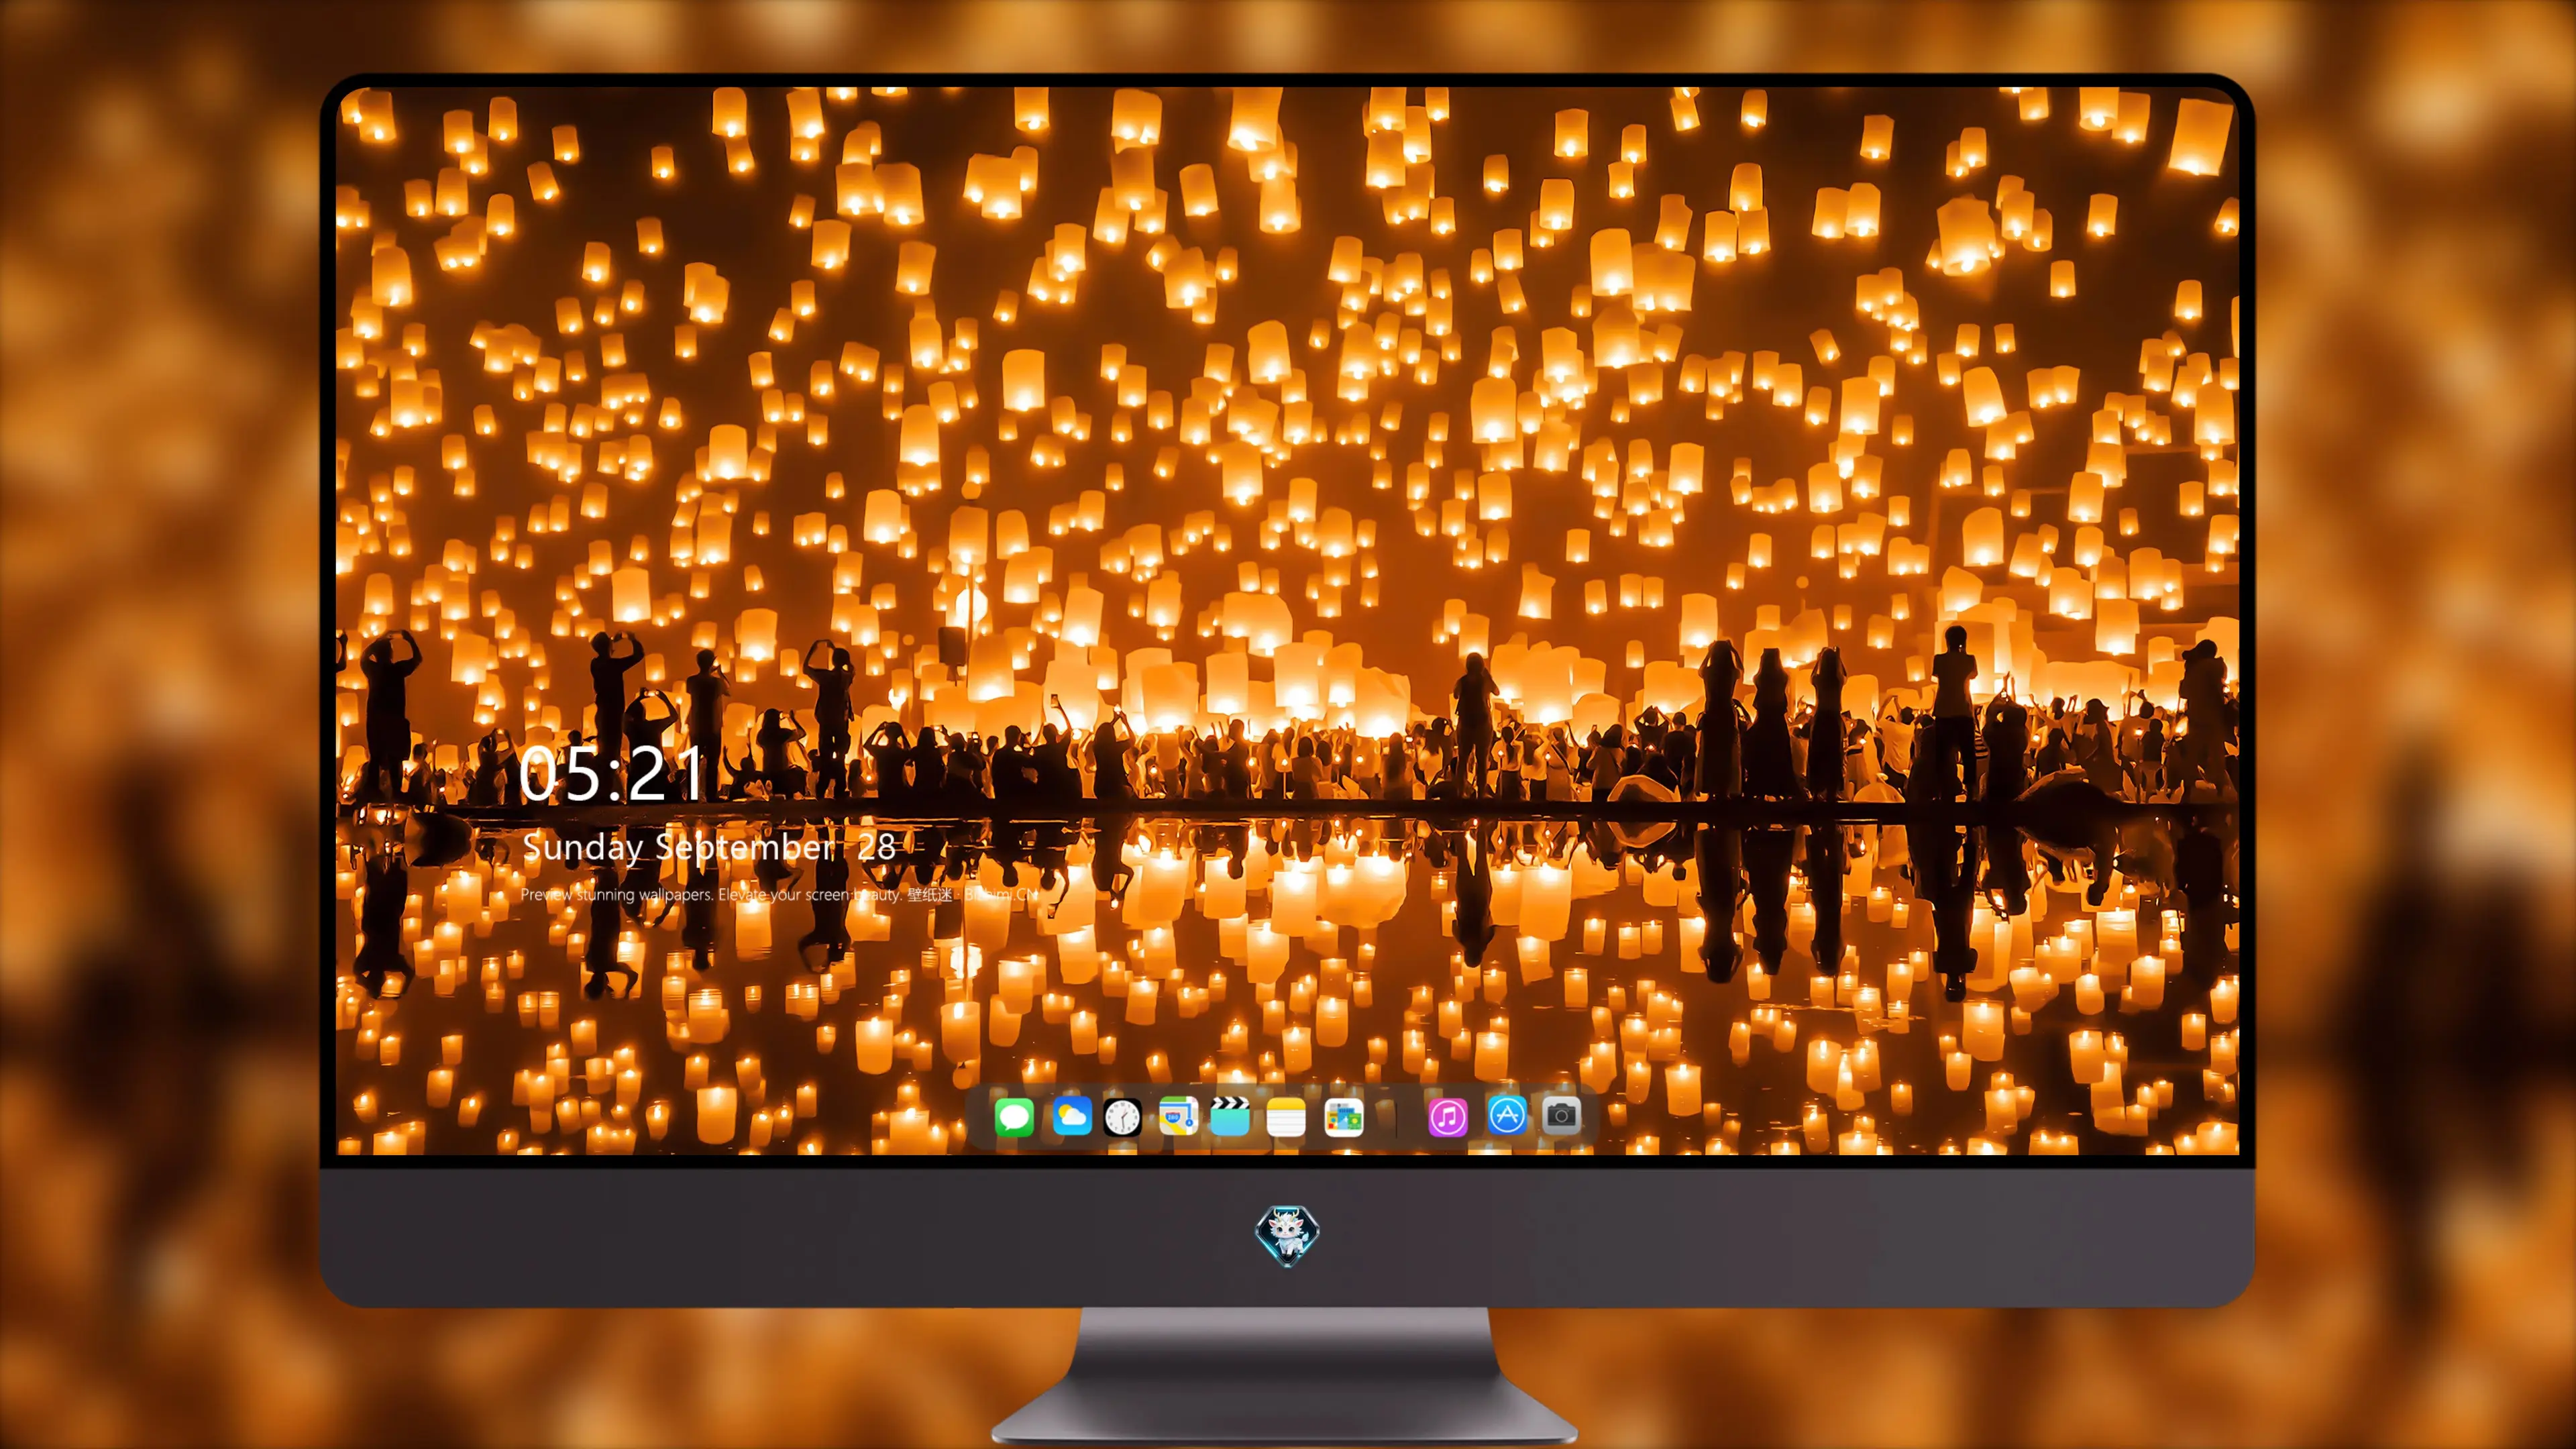Image resolution: width=2576 pixels, height=1449 pixels.
Task: Open the Maps app in the dock
Action: (1178, 1116)
